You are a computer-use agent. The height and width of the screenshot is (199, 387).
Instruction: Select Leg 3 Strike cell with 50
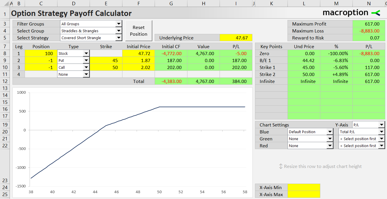point(106,67)
